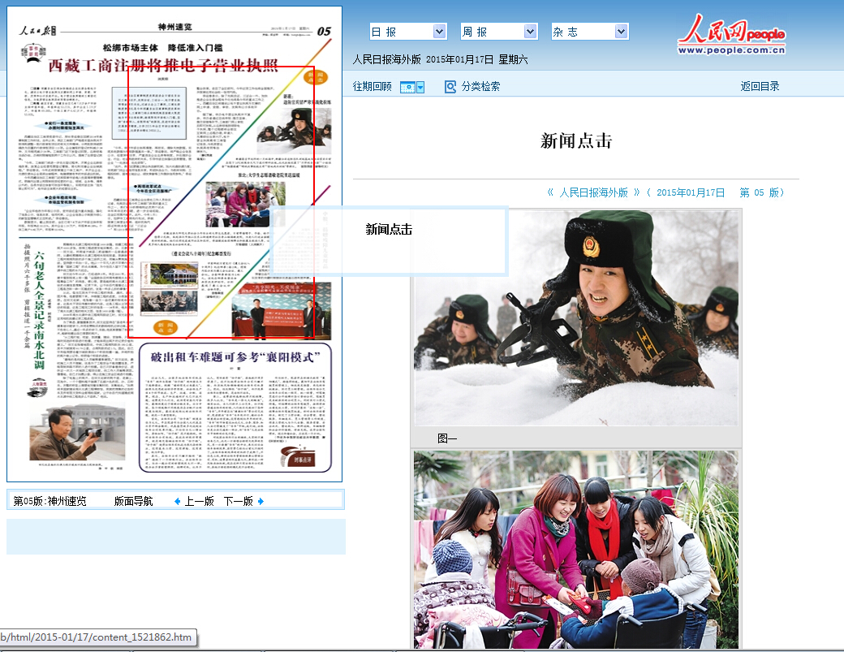Open the 日报 dropdown
Viewport: 844px width, 652px height.
point(408,32)
